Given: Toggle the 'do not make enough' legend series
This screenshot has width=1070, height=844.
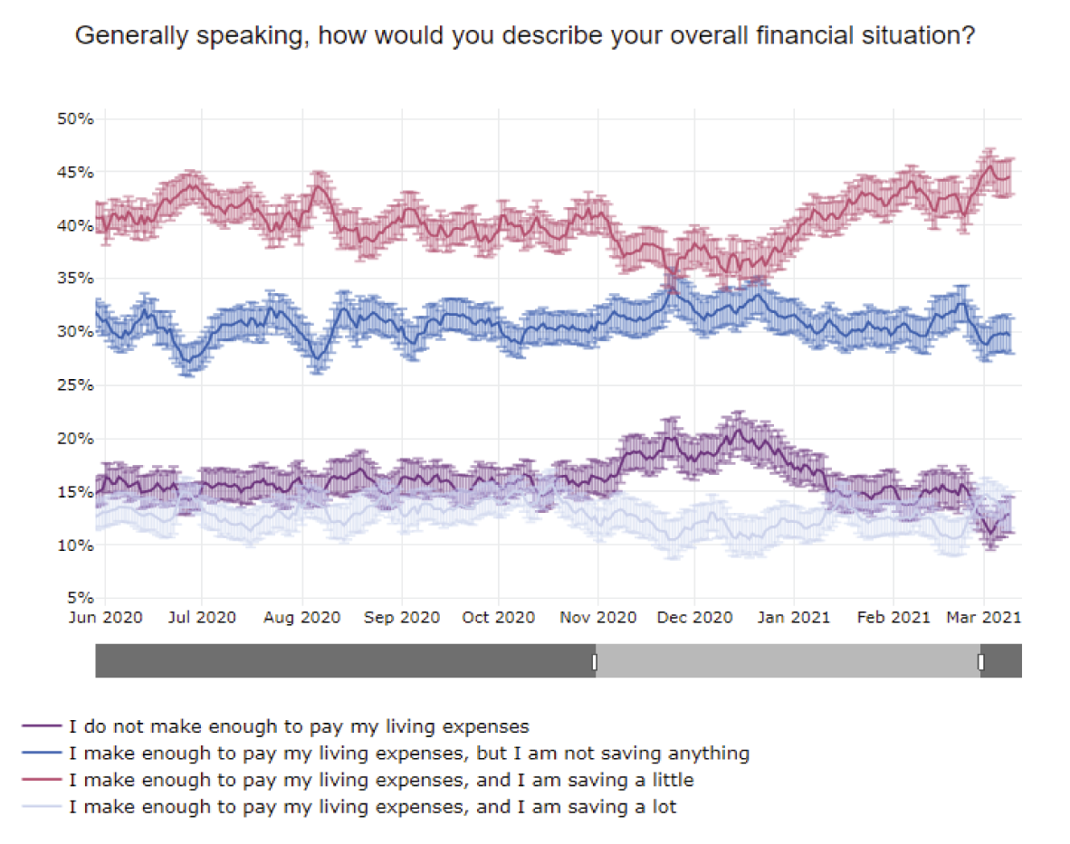Looking at the screenshot, I should (298, 725).
